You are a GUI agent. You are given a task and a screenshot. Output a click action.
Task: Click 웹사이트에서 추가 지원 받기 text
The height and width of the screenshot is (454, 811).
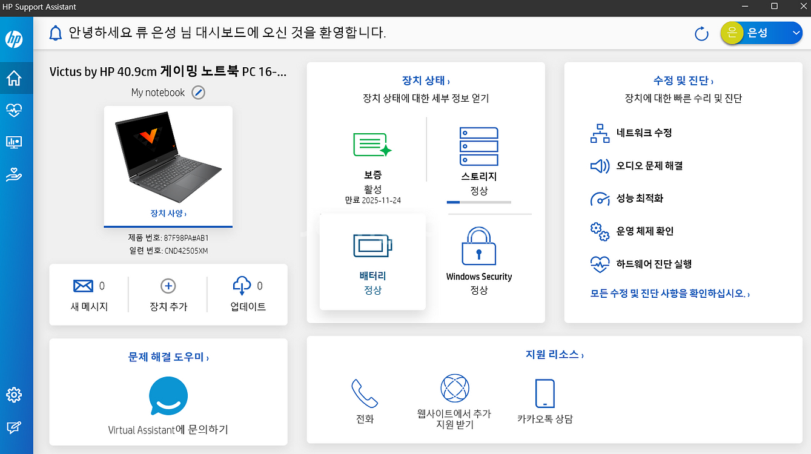click(454, 419)
